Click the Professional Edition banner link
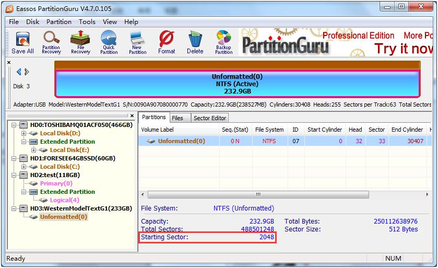 pos(359,36)
